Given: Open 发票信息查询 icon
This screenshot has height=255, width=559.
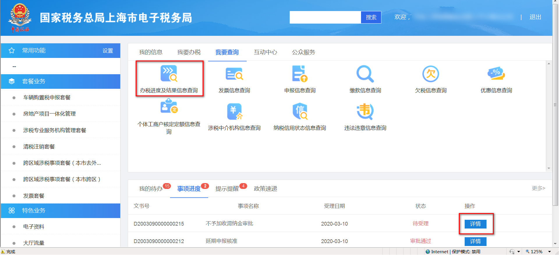Looking at the screenshot, I should pyautogui.click(x=234, y=74).
